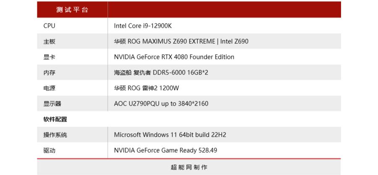
Task: Click the Intel Core i9-12900K value
Action: click(x=143, y=26)
